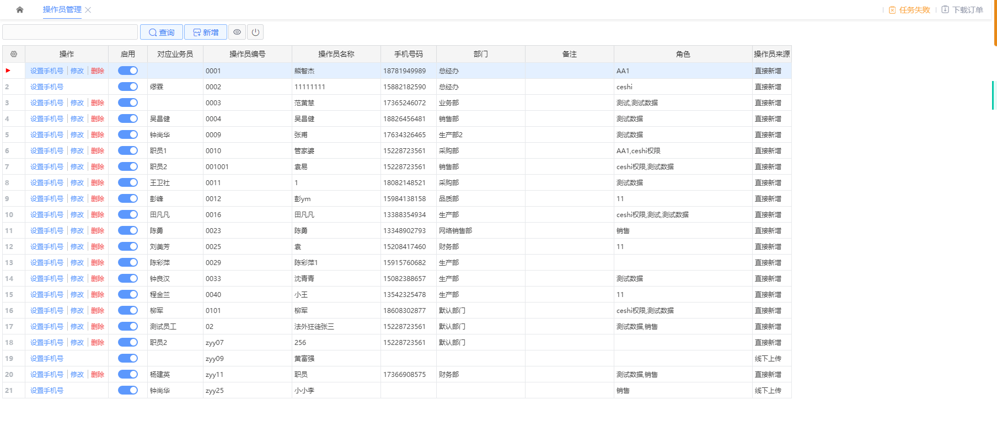Delete operator 0025 刘美芳
Screen dimensions: 997x421
coord(98,246)
